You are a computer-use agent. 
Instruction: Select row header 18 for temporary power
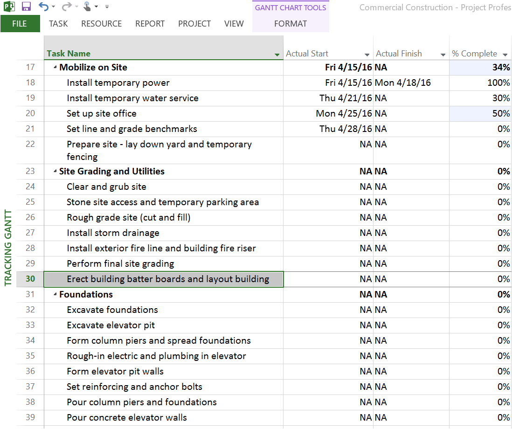pos(30,83)
